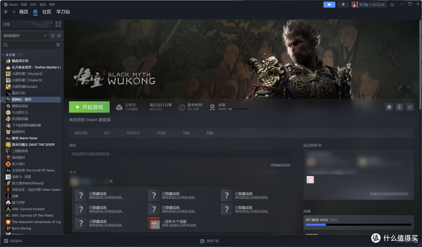422x247 pixels.
Task: Open the 商店页面 link
Action: [x=81, y=133]
